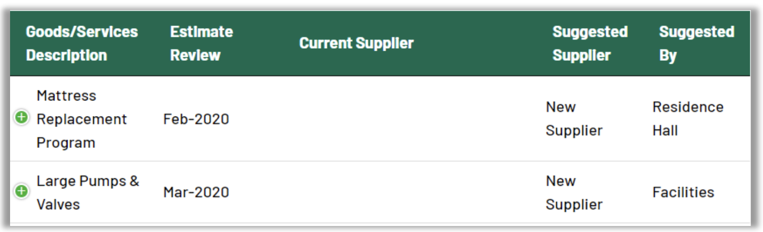Click New Supplier in the Large Pumps row

574,192
